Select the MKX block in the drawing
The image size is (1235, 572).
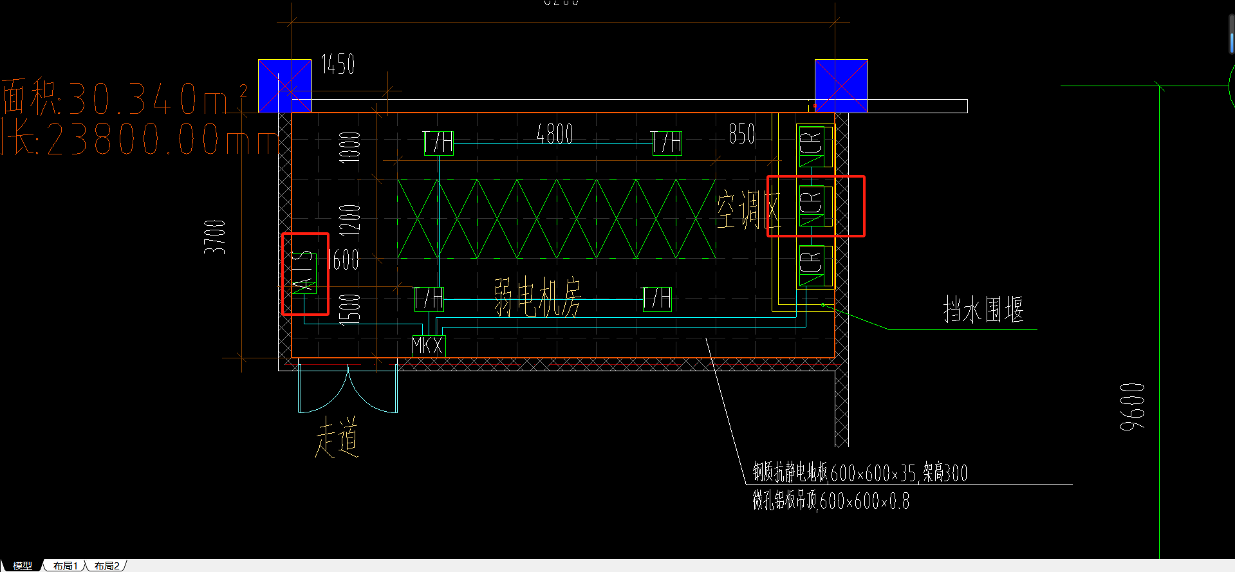[428, 346]
